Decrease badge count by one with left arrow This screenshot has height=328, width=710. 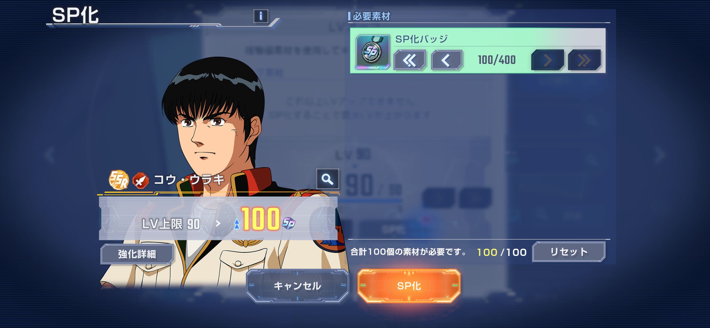point(447,60)
